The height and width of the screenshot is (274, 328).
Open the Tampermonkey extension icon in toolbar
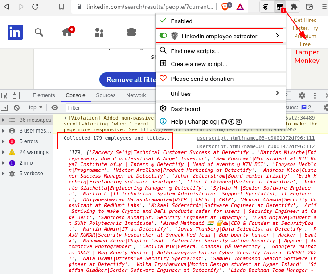click(280, 7)
